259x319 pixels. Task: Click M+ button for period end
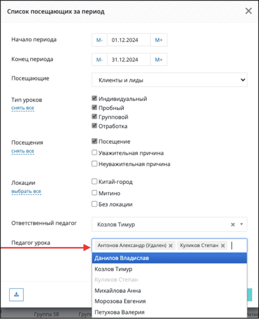pyautogui.click(x=159, y=60)
